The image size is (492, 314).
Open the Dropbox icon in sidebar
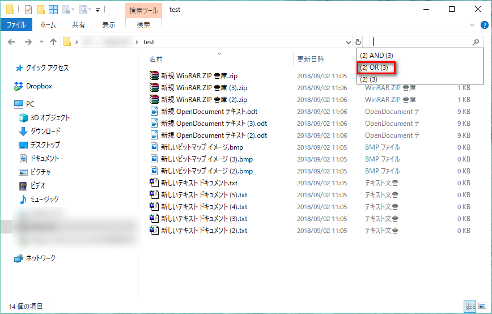tap(19, 86)
